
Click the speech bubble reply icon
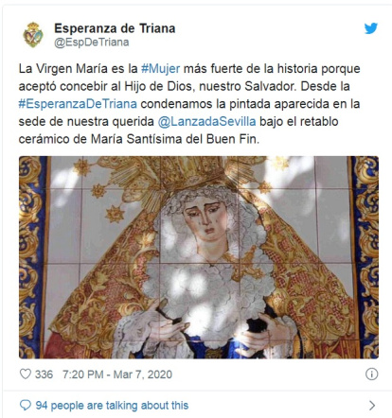(x=26, y=405)
